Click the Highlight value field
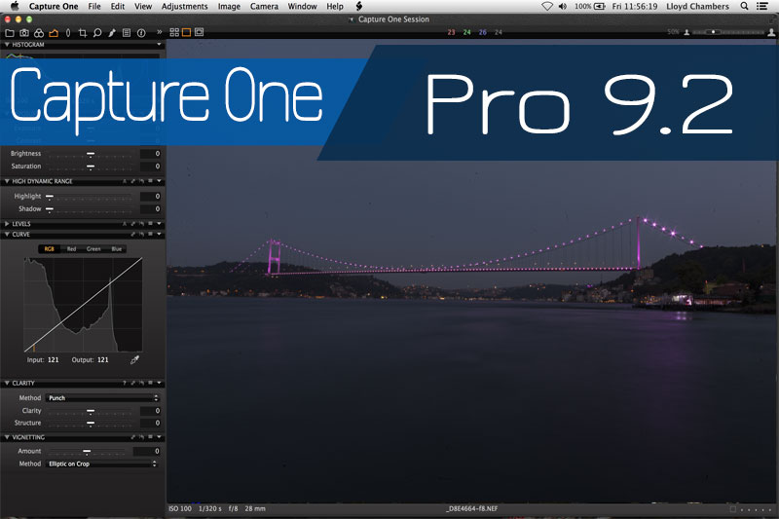The width and height of the screenshot is (779, 519). click(x=151, y=196)
